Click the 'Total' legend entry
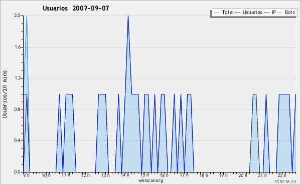Image resolution: width=301 pixels, height=185 pixels. click(x=223, y=12)
